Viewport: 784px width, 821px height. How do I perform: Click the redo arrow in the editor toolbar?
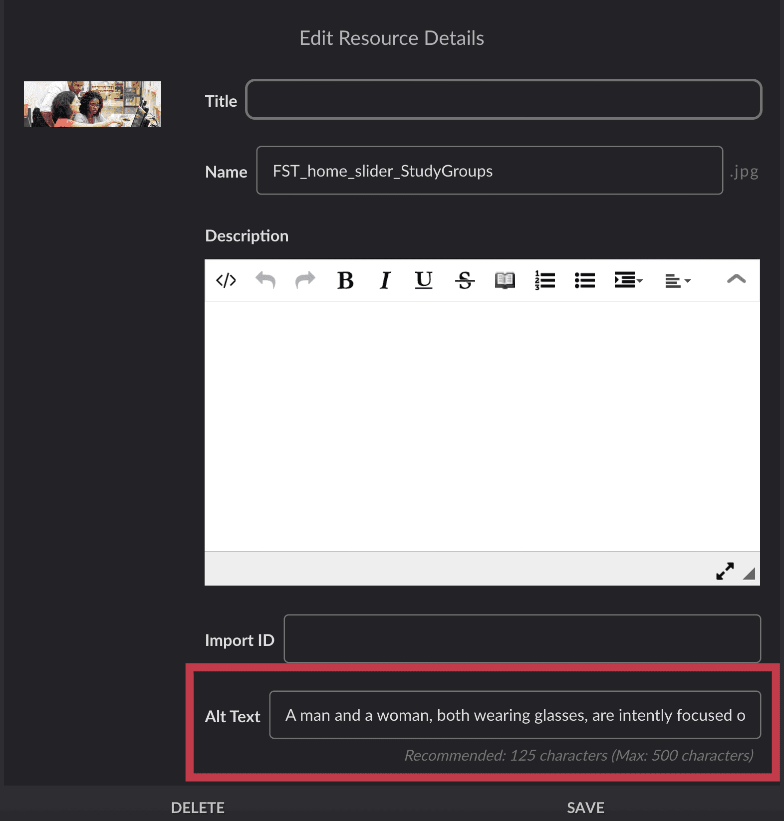tap(305, 280)
